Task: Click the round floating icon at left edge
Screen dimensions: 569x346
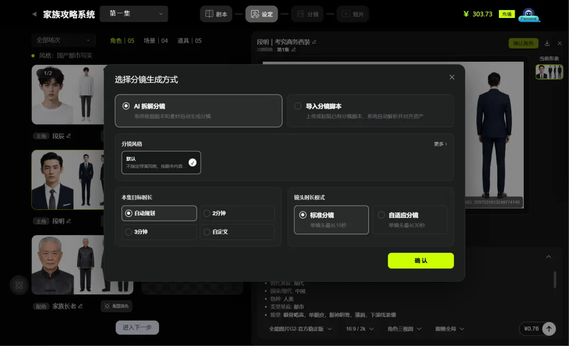Action: (x=19, y=285)
